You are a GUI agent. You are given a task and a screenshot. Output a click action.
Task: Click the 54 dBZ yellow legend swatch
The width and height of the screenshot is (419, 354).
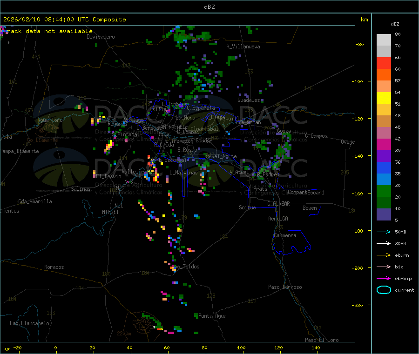click(384, 98)
